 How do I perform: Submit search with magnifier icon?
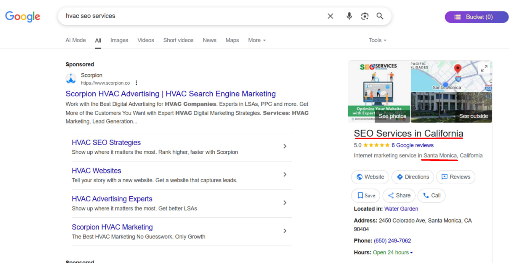point(380,16)
